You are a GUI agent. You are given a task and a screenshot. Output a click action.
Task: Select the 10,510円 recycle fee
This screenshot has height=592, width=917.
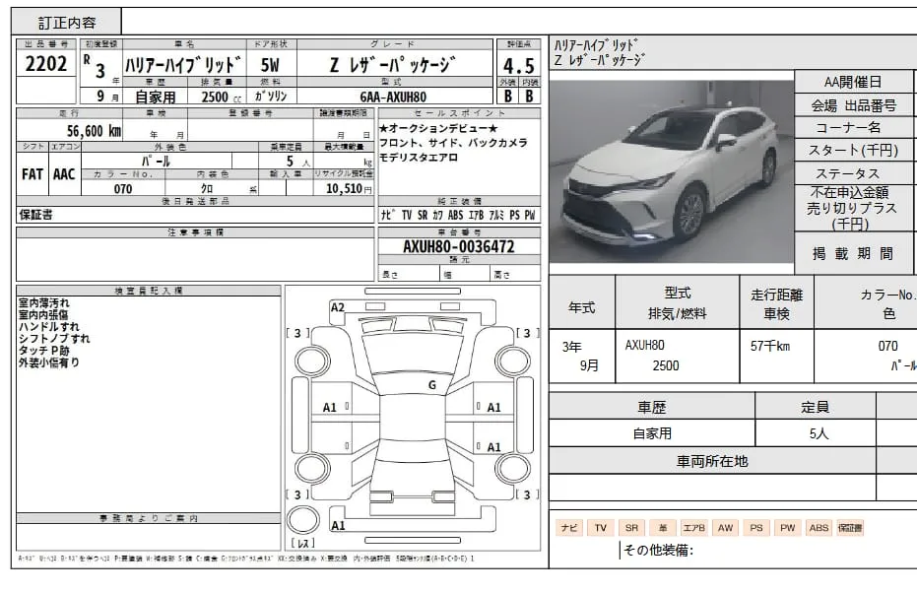(x=349, y=188)
